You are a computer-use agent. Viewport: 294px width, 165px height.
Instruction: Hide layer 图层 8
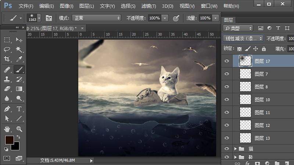(x=227, y=87)
